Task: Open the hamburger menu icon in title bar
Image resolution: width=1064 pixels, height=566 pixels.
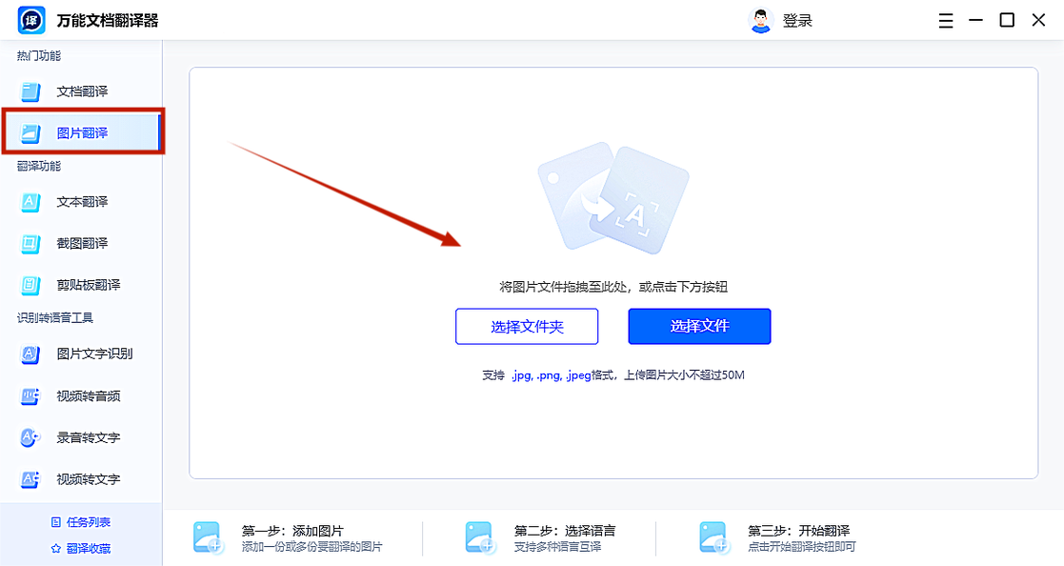Action: (x=946, y=20)
